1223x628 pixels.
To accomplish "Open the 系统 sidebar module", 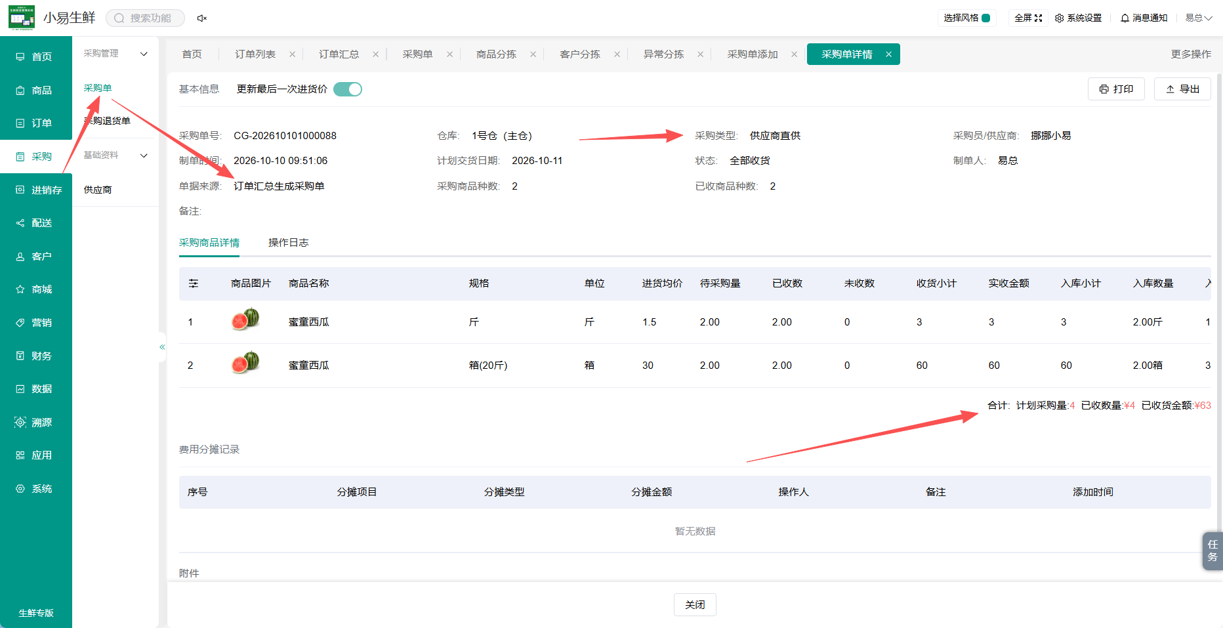I will pyautogui.click(x=35, y=488).
